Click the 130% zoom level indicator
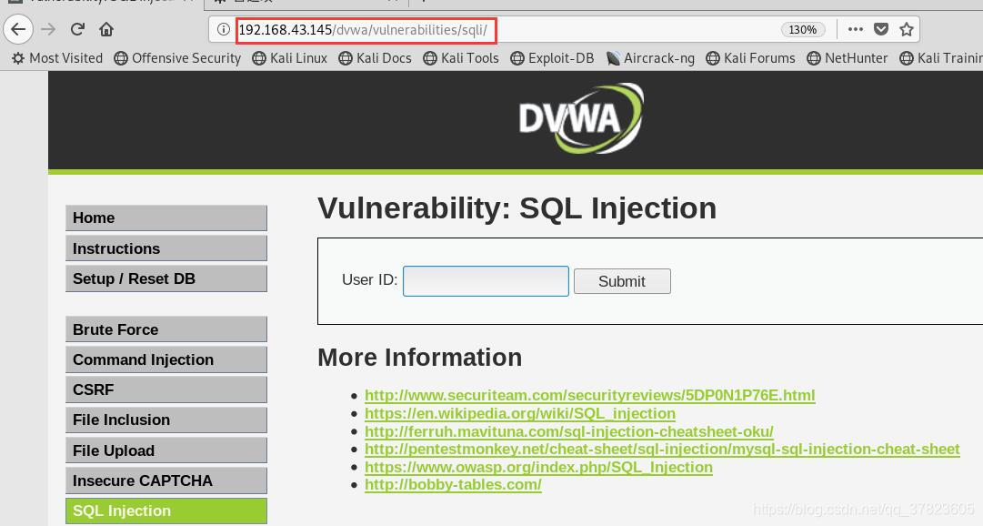This screenshot has height=526, width=983. (801, 29)
